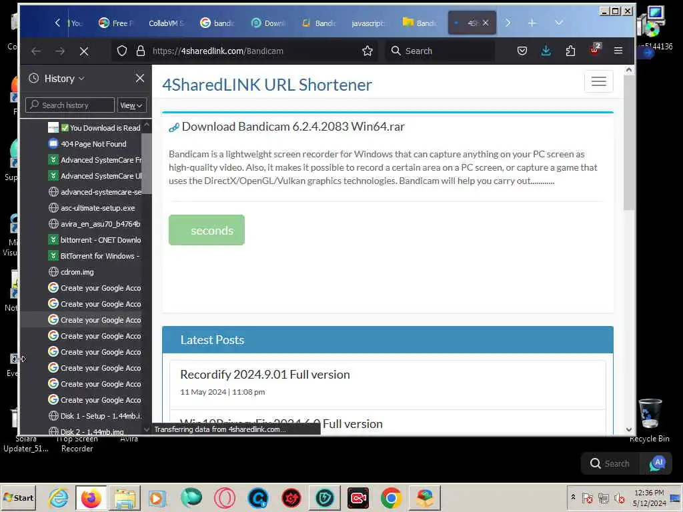
Task: Open 'asc-ultimate-setup.exe' history entry
Action: (x=91, y=208)
